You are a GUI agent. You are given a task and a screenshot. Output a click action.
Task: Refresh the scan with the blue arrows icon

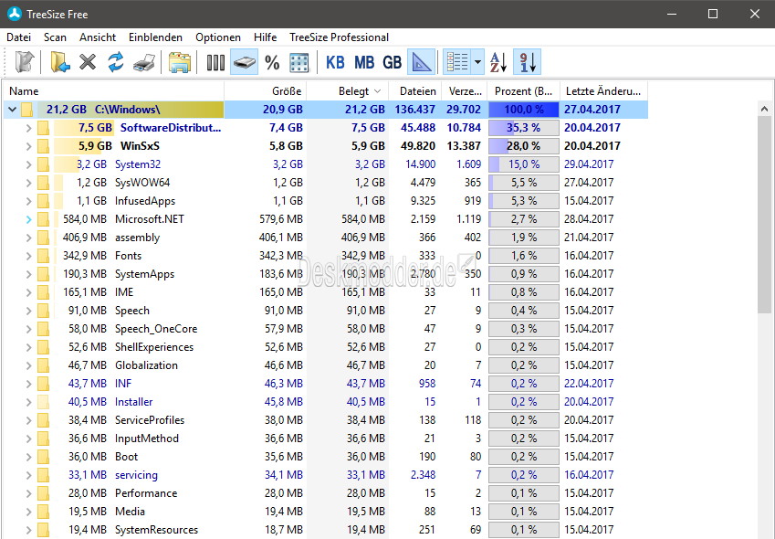coord(116,62)
